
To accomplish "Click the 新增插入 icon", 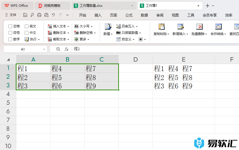I will point(180,27).
